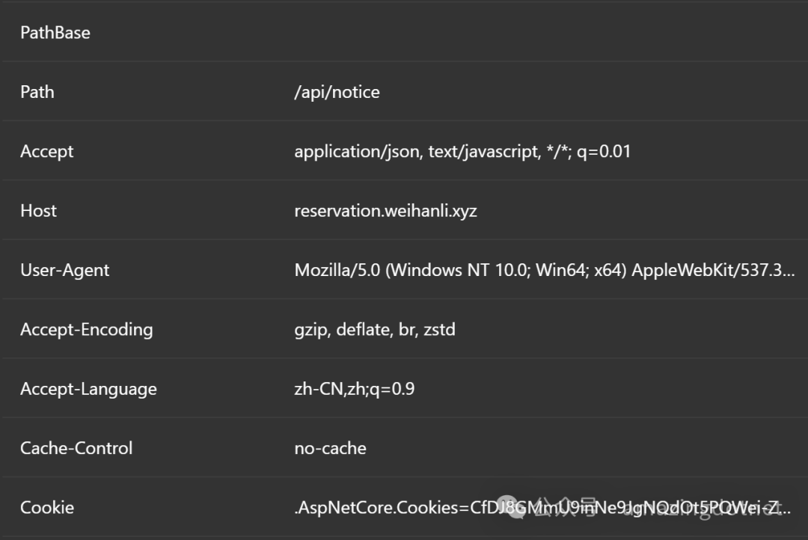Click the no-cache value
Screen dimensions: 808x540
pos(330,448)
